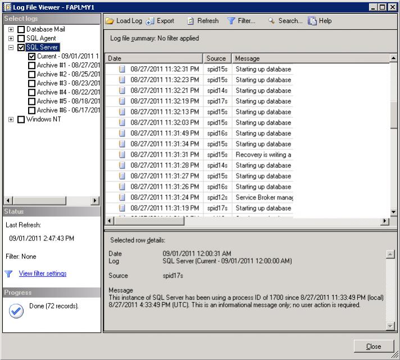Collapse the SQL Server tree node
400x360 pixels.
coord(11,47)
